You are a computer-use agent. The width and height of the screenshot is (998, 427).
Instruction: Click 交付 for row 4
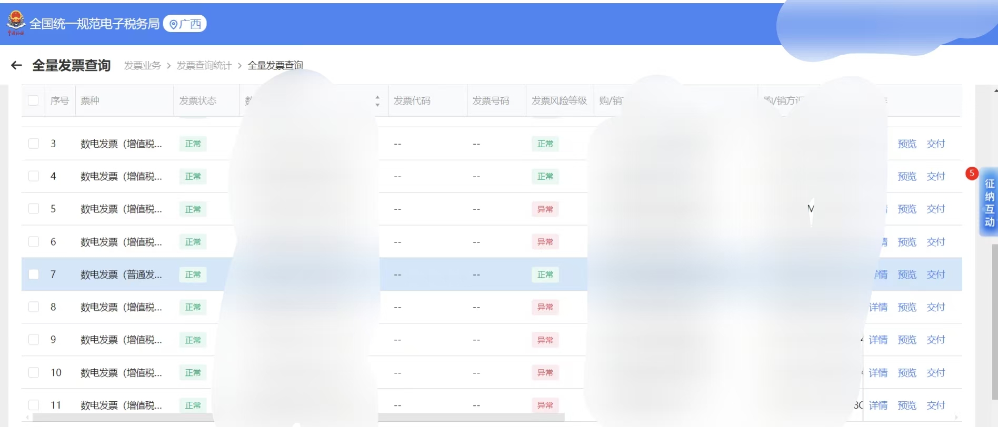[936, 176]
